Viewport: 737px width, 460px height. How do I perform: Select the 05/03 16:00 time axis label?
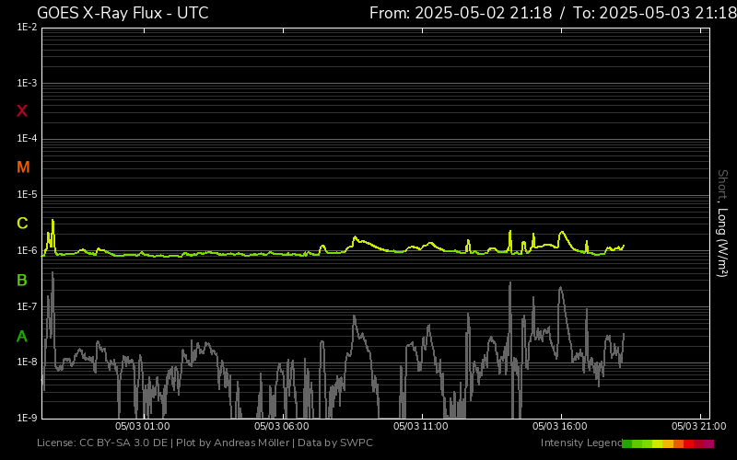[x=560, y=427]
